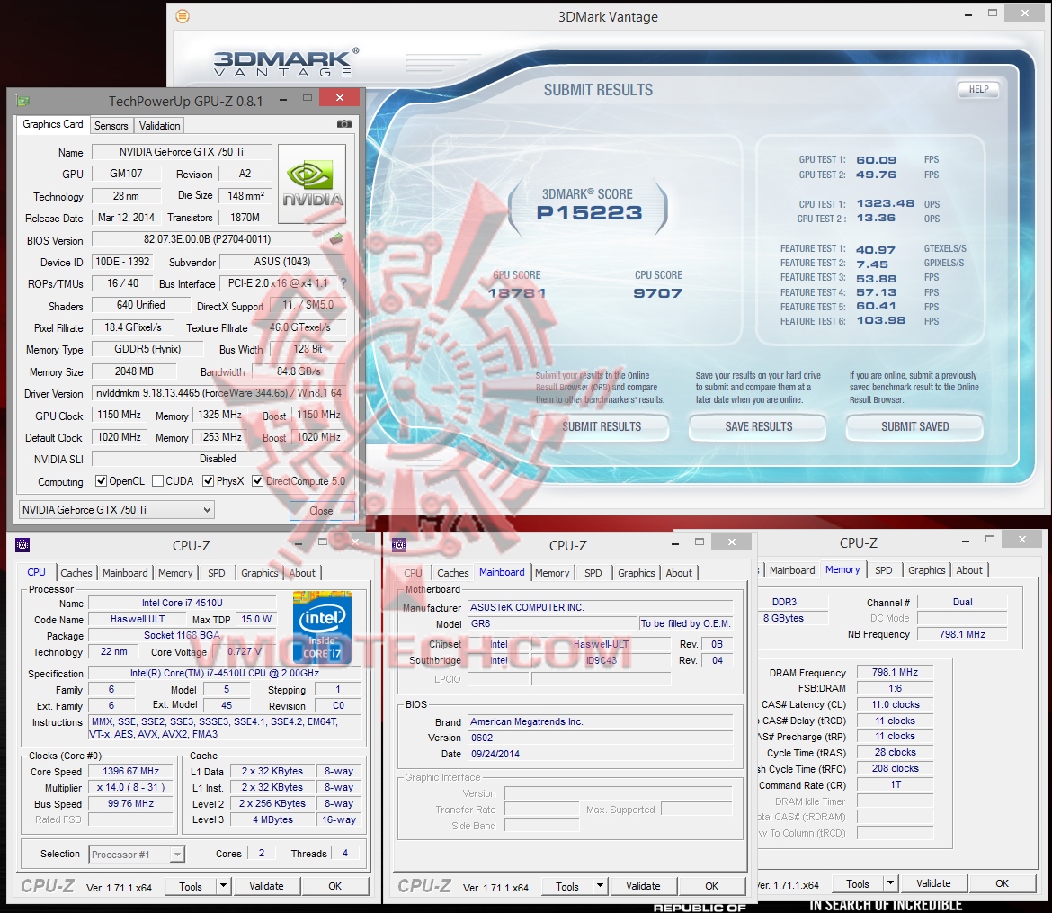
Task: Click Validate button in left CPU-Z window
Action: [266, 886]
